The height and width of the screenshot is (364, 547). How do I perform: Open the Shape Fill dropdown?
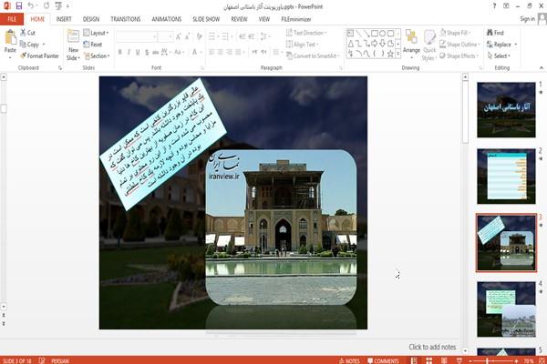455,33
